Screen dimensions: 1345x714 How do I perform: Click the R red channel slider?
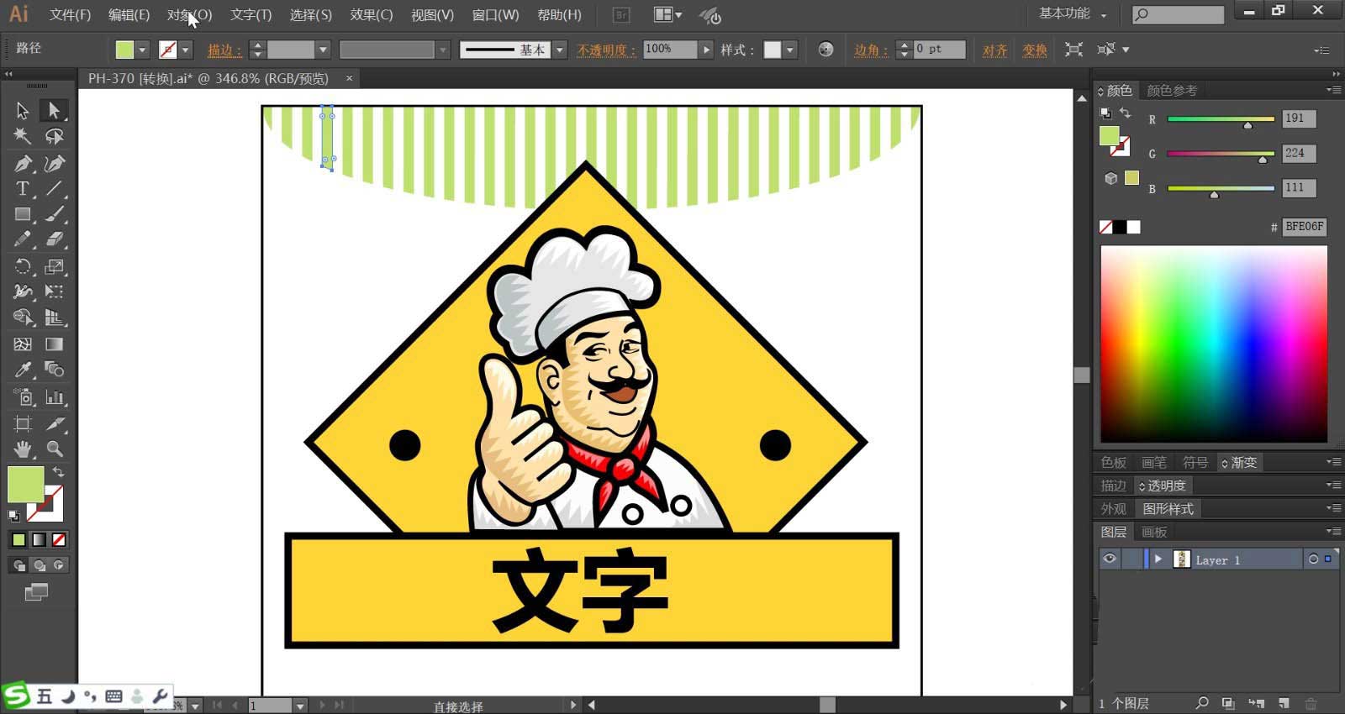tap(1221, 119)
